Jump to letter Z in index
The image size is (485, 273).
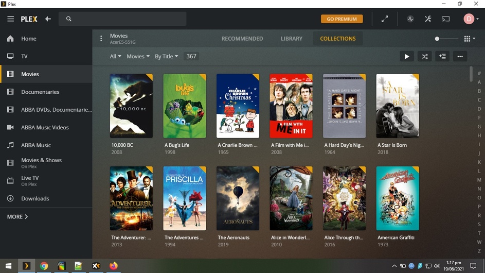tap(479, 251)
